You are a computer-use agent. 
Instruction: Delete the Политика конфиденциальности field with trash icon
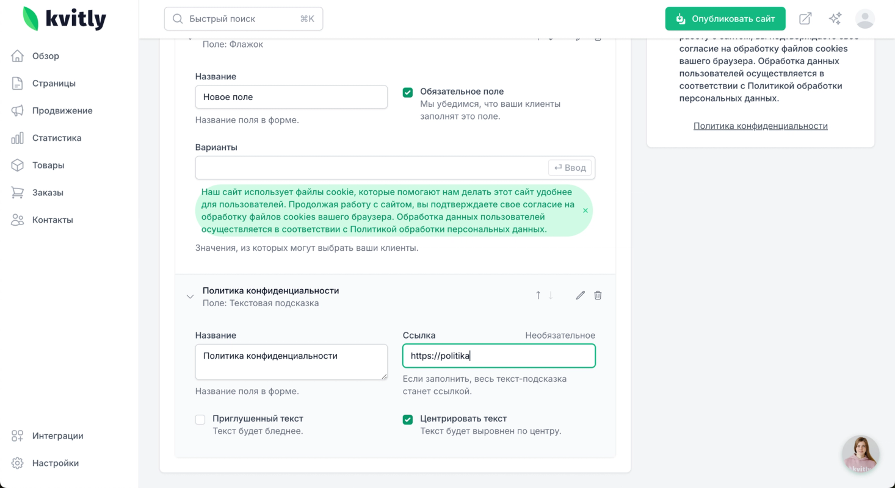598,295
